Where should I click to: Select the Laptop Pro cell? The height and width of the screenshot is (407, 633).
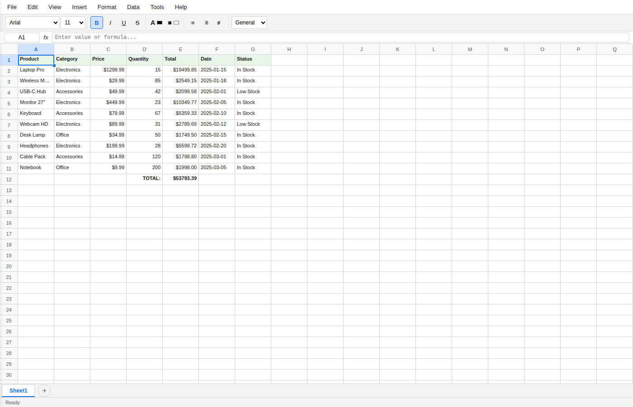click(36, 71)
